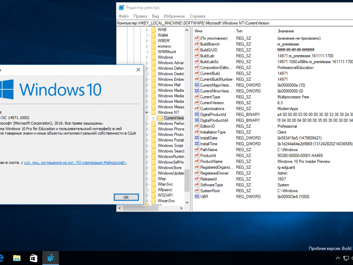353x265 pixels.
Task: Click the CurrentMajorVersion DWORD icon
Action: (197, 85)
